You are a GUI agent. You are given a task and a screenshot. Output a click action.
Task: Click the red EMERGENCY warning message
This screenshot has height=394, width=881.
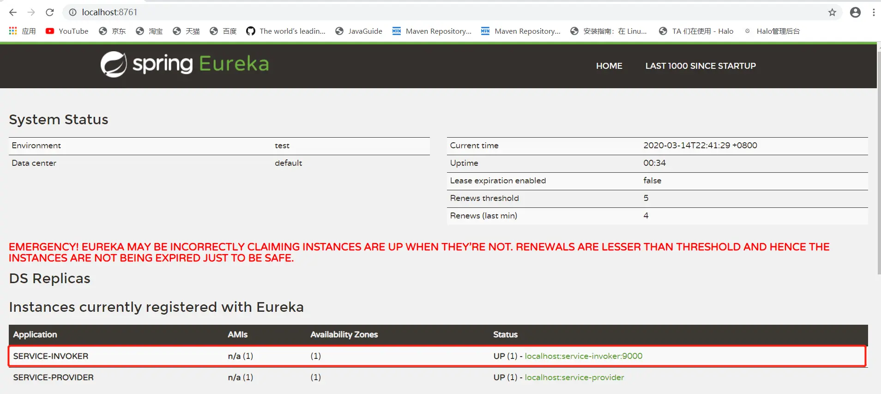click(419, 252)
